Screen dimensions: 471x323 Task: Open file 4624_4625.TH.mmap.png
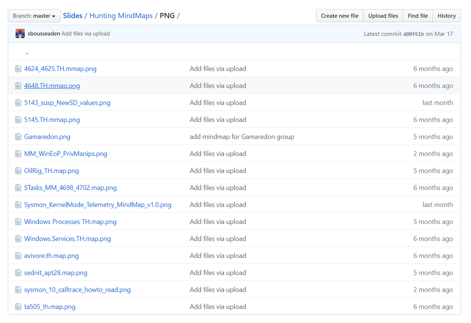(x=60, y=69)
